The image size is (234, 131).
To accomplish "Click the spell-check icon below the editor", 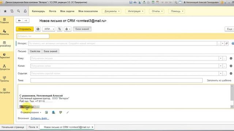I will [x=60, y=112].
